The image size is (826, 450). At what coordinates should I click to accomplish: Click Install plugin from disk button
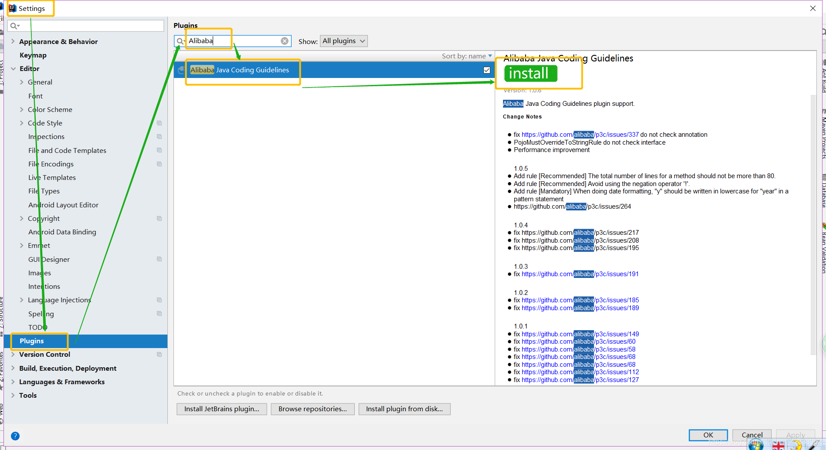tap(405, 409)
